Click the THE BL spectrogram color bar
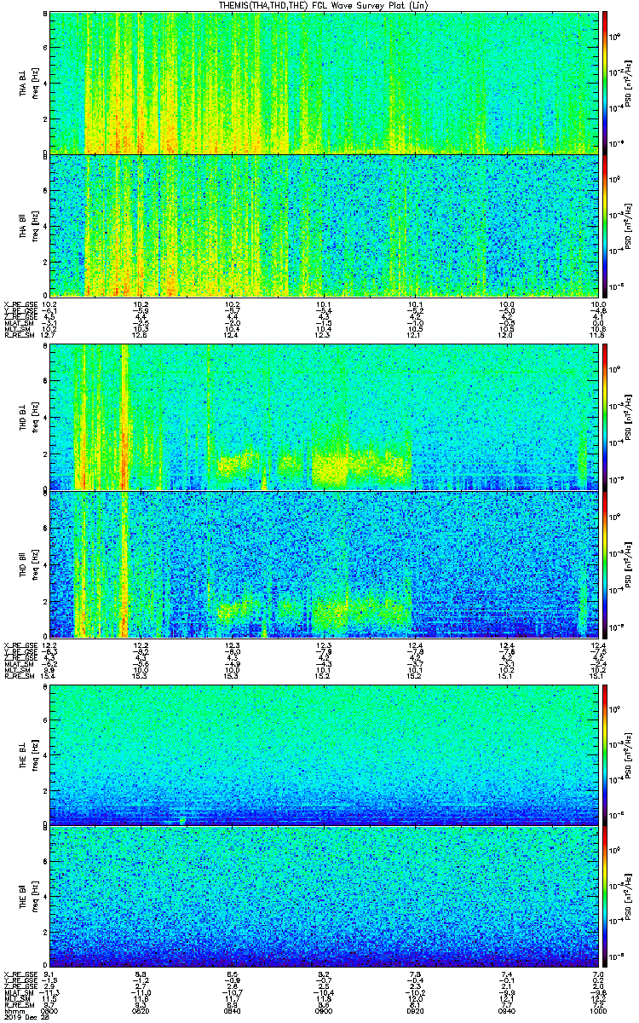The height and width of the screenshot is (1023, 639). pyautogui.click(x=605, y=754)
